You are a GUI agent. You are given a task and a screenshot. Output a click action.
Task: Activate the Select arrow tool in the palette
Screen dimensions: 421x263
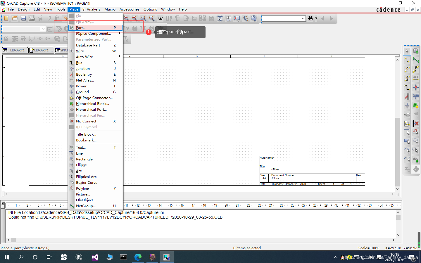coord(407,51)
